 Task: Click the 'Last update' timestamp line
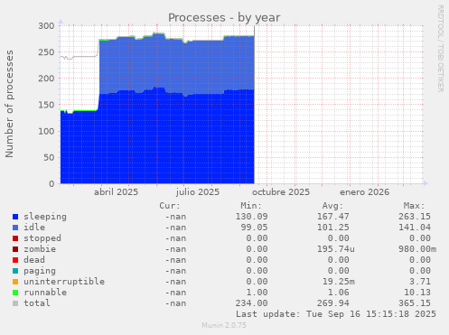[x=336, y=314]
